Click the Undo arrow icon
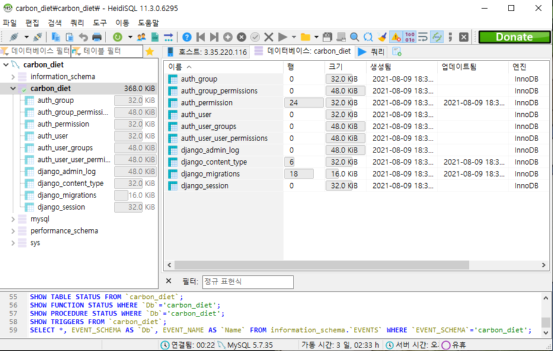The image size is (553, 351). (x=83, y=37)
